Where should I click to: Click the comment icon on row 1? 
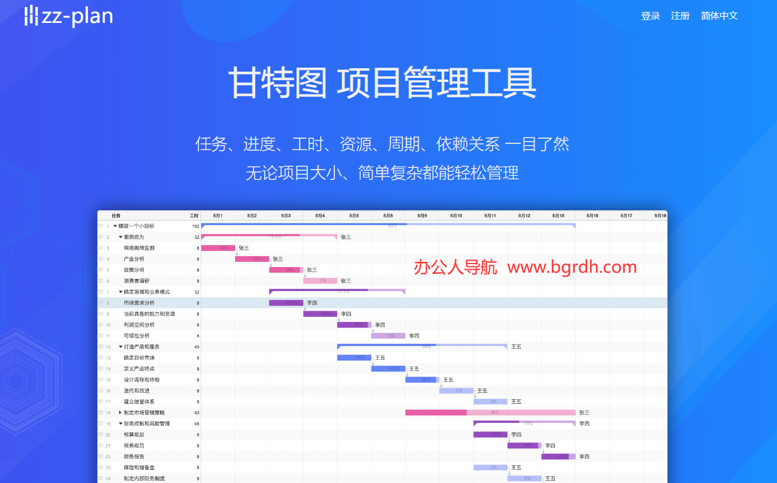coord(101,226)
